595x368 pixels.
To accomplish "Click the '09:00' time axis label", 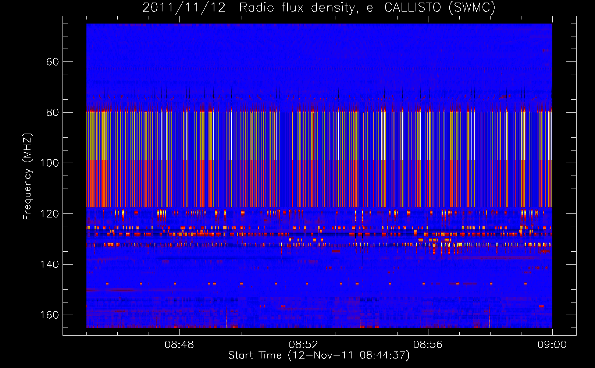I will click(x=552, y=345).
